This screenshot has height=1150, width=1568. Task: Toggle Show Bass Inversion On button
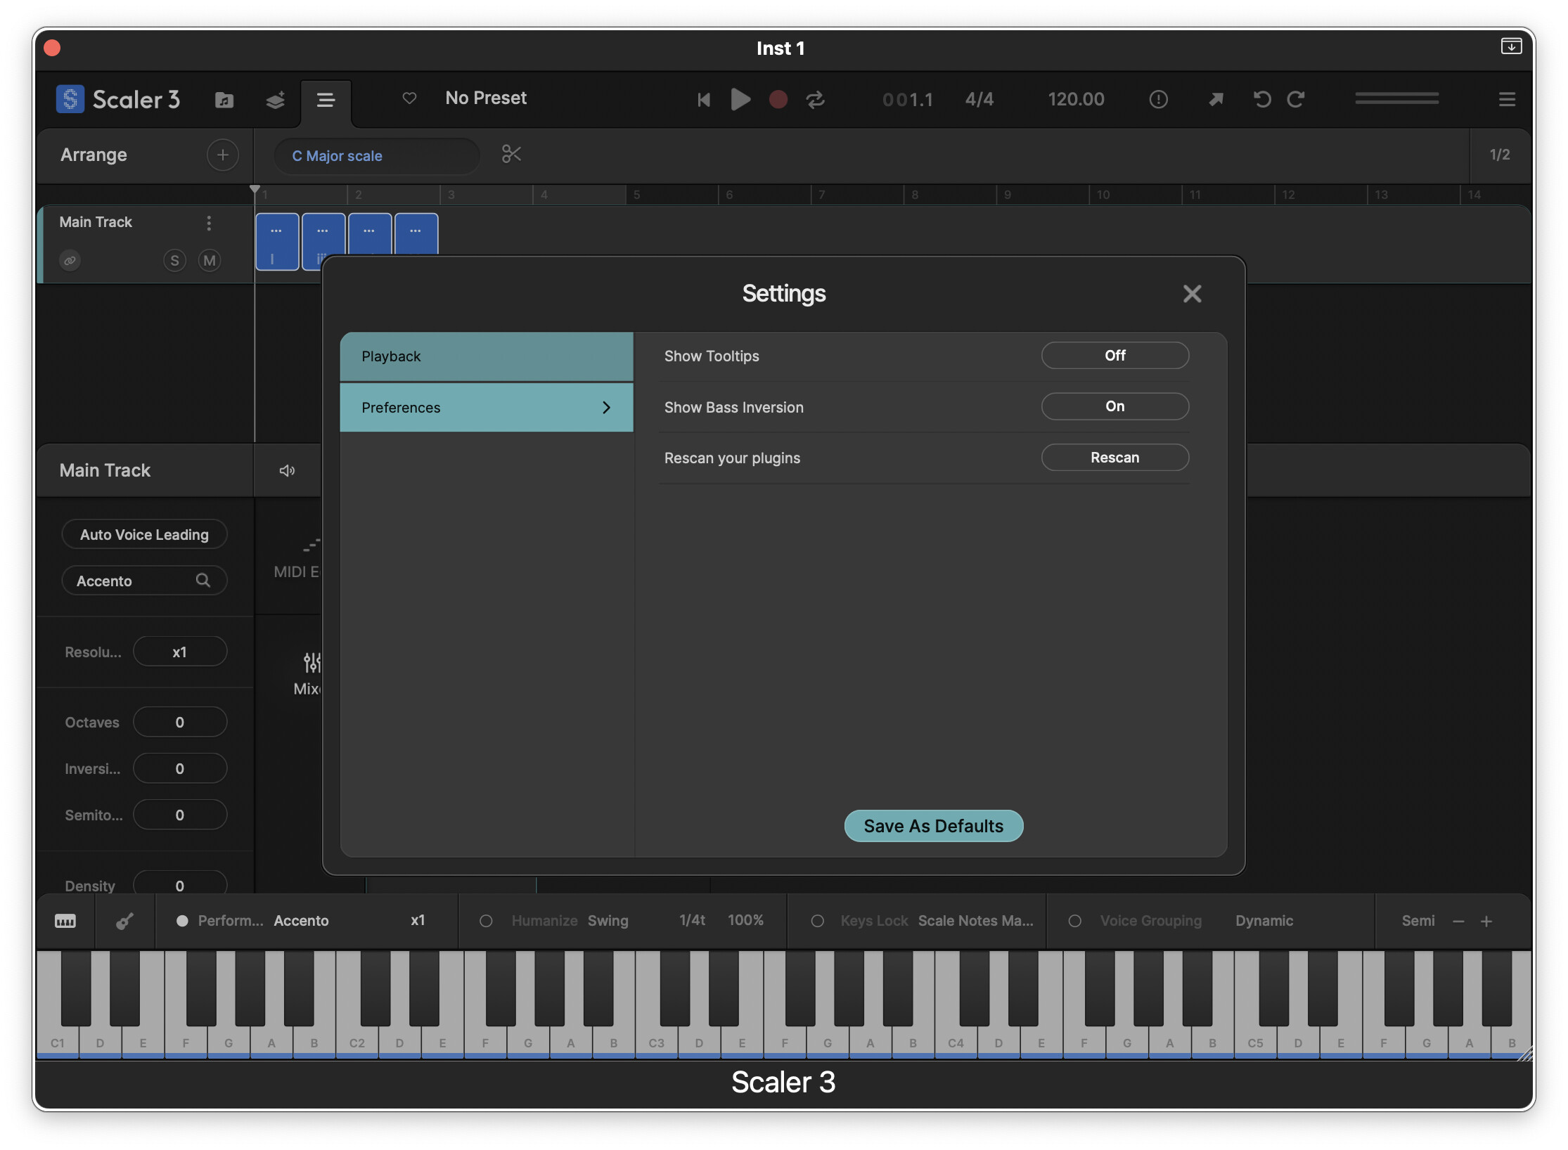pos(1114,406)
